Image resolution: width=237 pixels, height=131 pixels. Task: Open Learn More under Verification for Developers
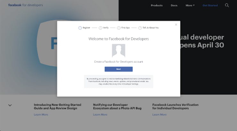tap(159, 115)
